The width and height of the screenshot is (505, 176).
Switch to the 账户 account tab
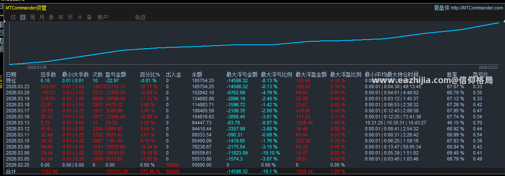coord(103,17)
